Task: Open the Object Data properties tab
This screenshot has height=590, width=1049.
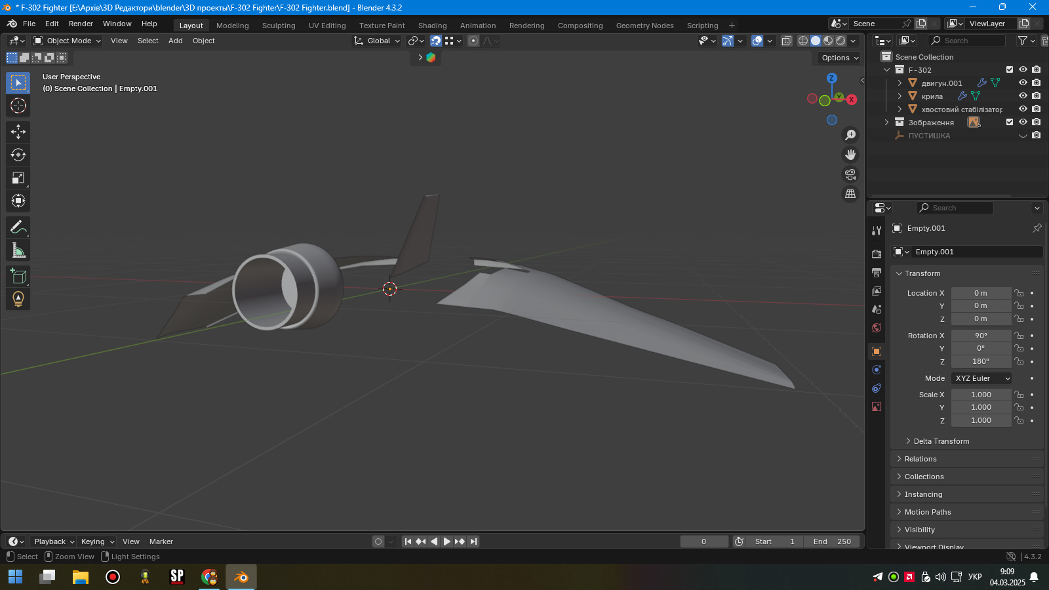Action: (877, 406)
